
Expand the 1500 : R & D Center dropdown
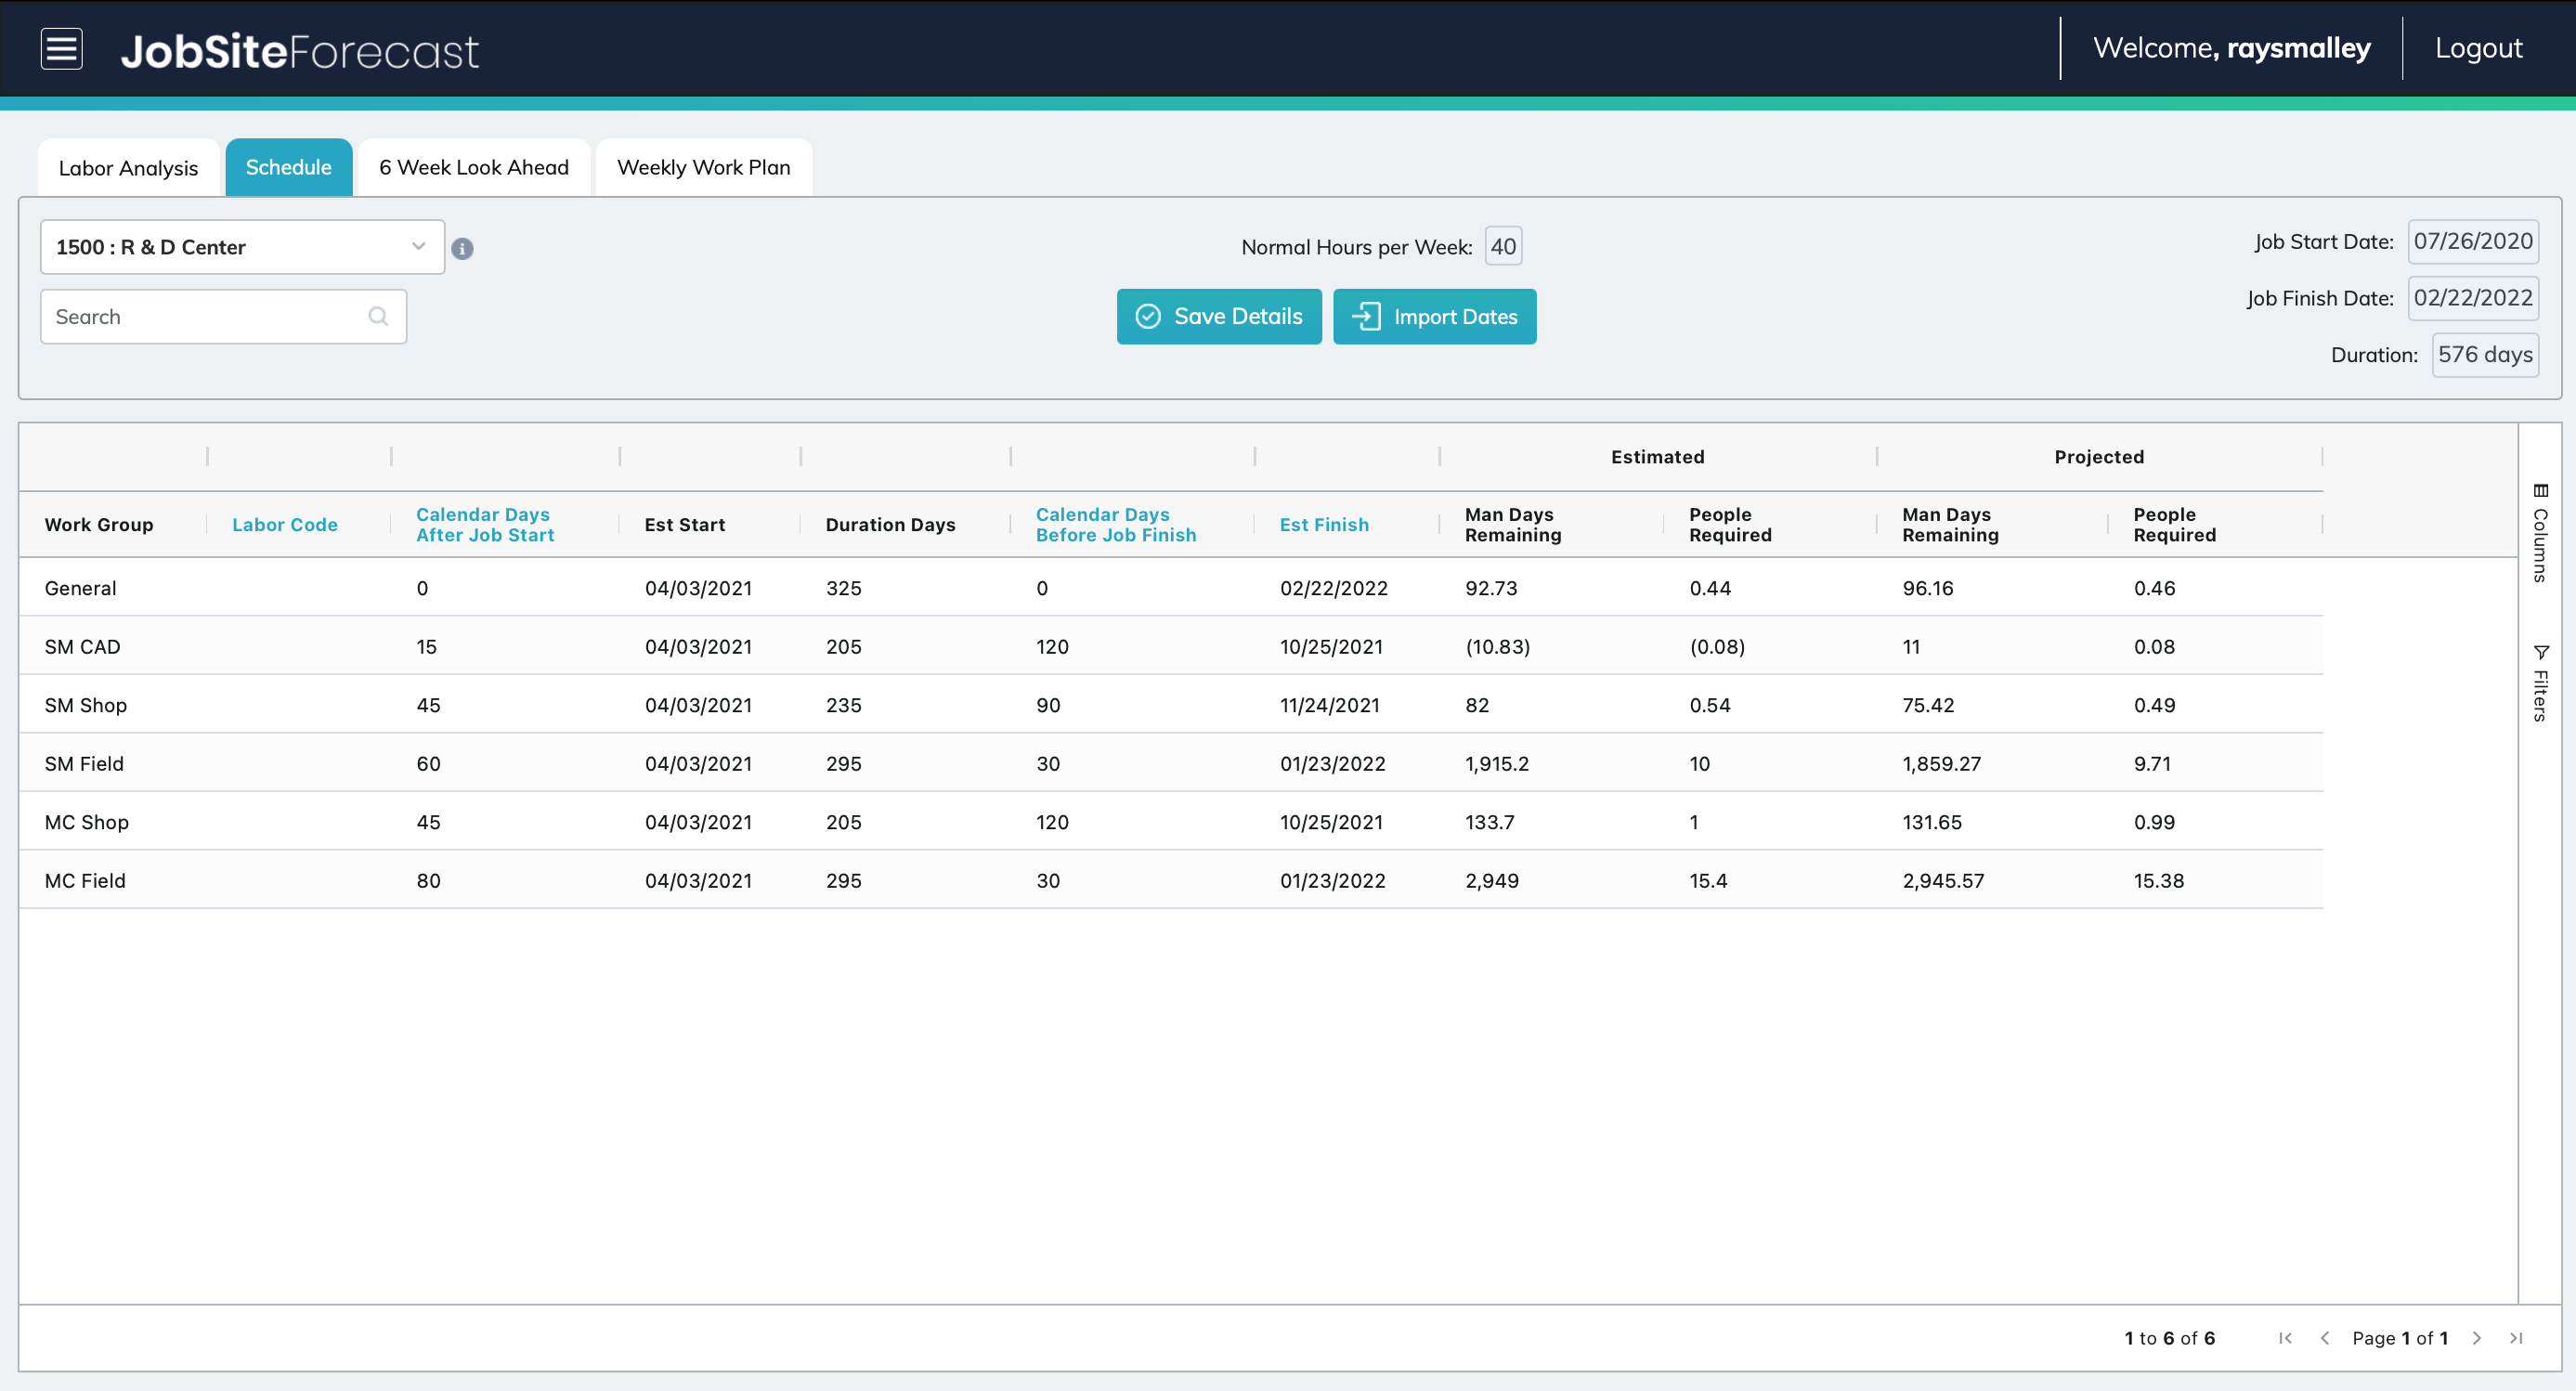[242, 247]
